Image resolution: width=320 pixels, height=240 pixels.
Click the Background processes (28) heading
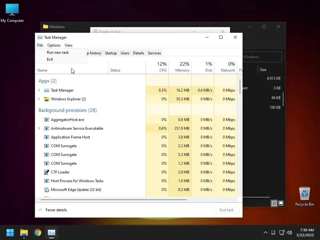tap(67, 110)
